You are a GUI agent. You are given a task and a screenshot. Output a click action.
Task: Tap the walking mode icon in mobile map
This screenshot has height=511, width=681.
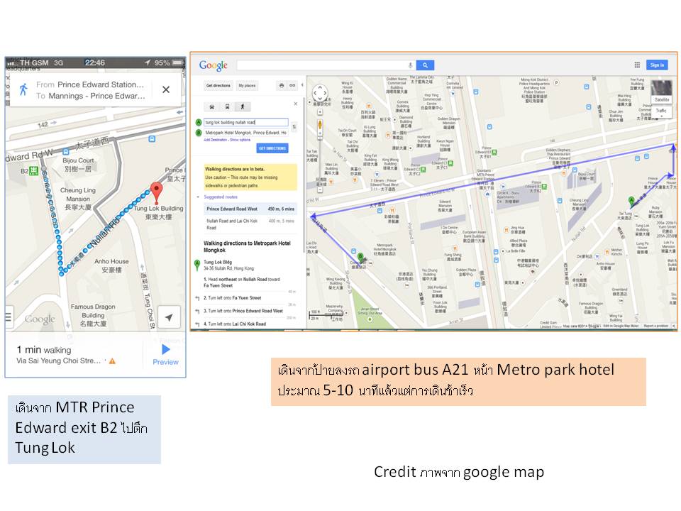pos(23,89)
